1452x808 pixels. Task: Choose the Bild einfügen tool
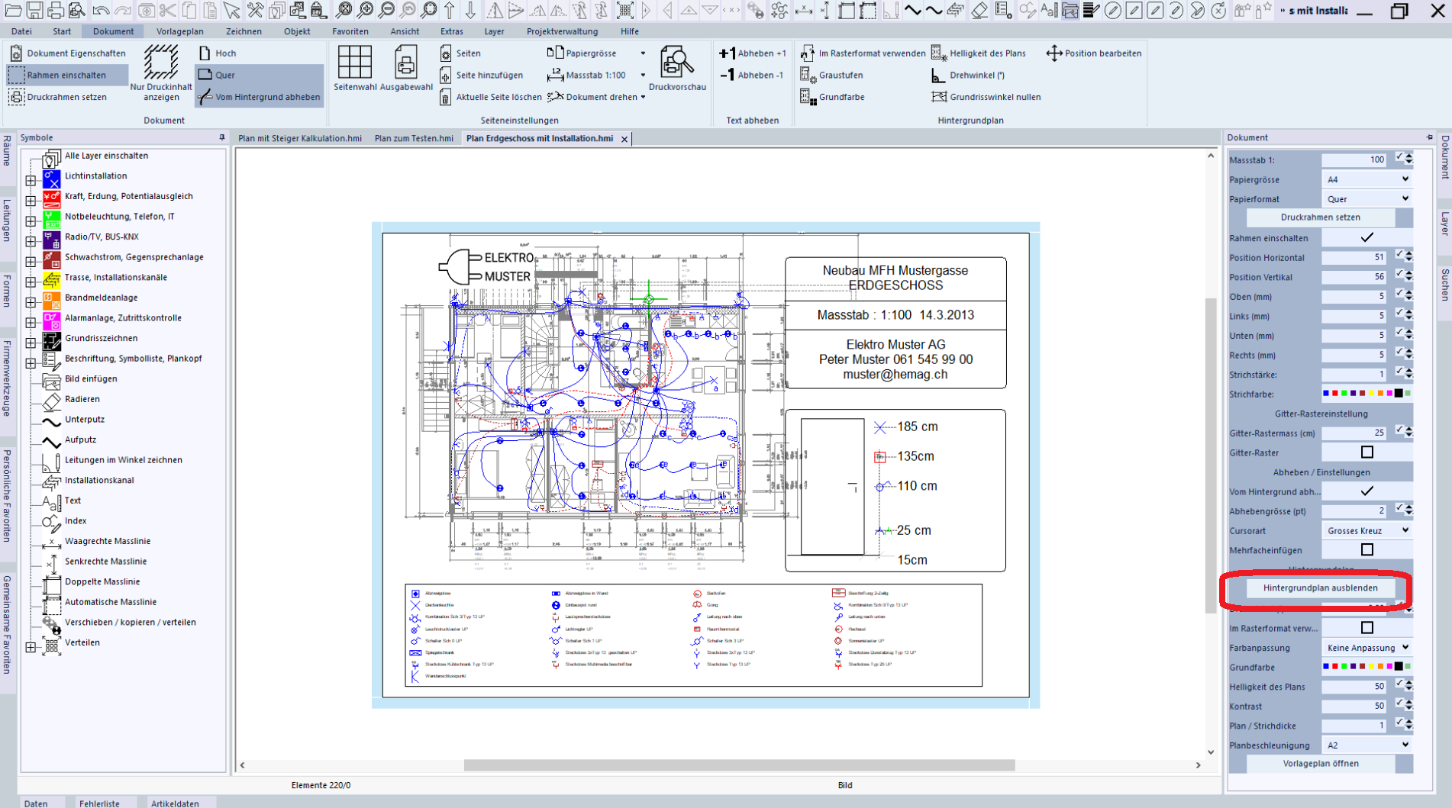click(90, 378)
